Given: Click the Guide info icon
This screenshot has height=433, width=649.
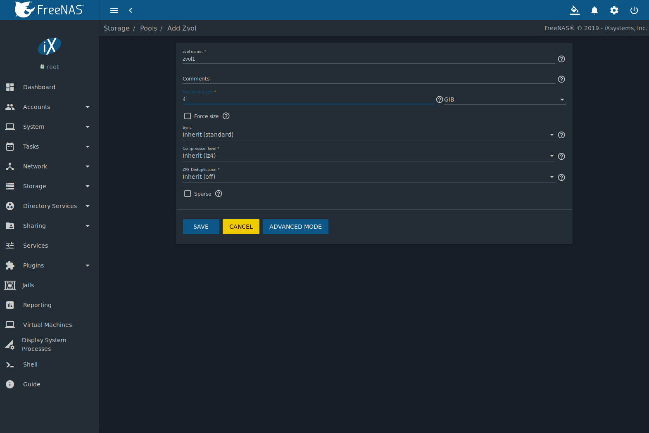Looking at the screenshot, I should click(10, 384).
